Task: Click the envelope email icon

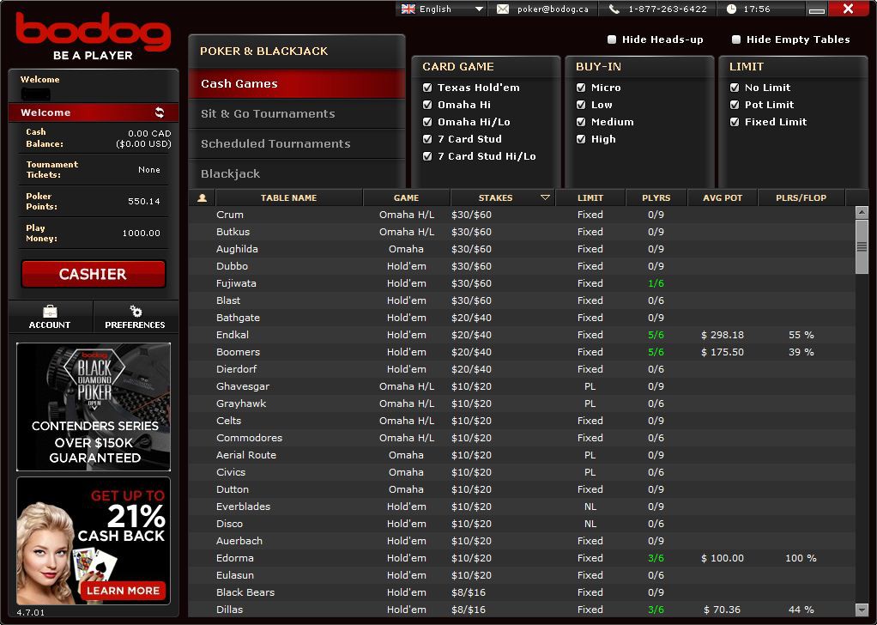Action: pyautogui.click(x=503, y=9)
